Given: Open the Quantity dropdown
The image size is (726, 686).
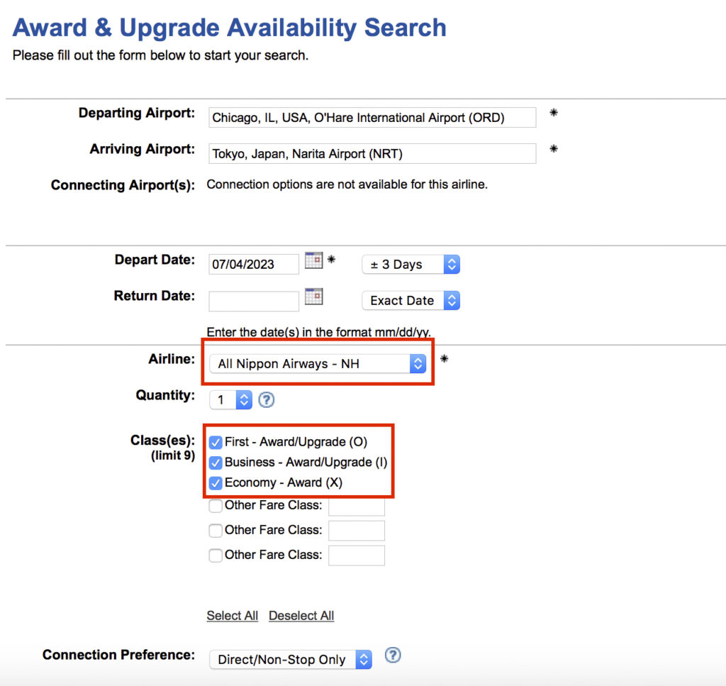Looking at the screenshot, I should (230, 400).
